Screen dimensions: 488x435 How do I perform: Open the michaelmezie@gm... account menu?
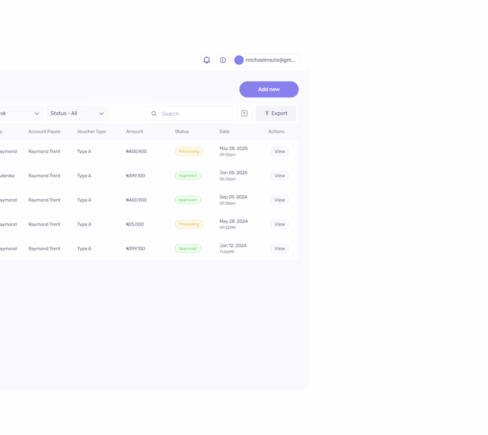(x=267, y=60)
